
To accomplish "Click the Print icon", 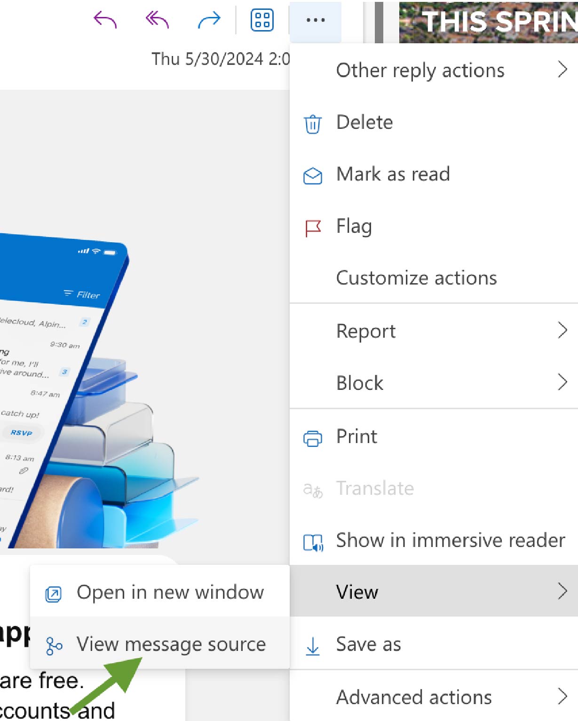I will 313,437.
